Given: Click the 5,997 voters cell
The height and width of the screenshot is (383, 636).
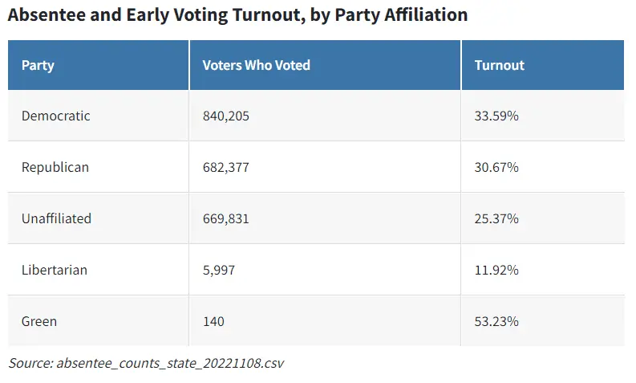Looking at the screenshot, I should pos(219,270).
